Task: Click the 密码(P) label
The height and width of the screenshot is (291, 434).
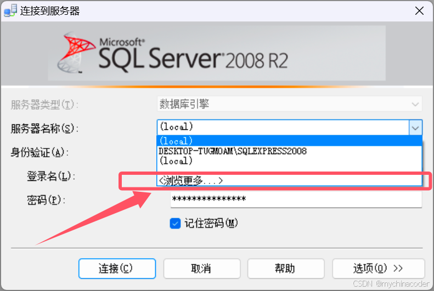Action: click(46, 200)
